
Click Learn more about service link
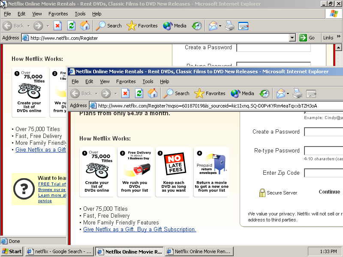pos(52,198)
